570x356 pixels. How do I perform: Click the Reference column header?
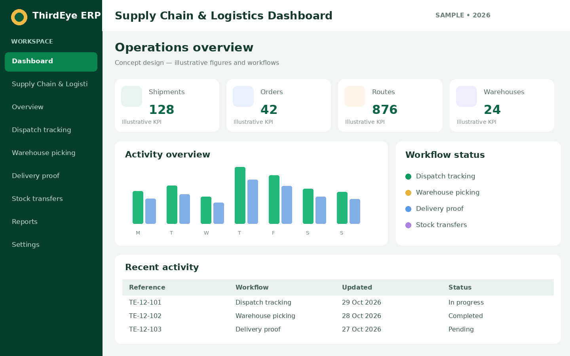[147, 287]
